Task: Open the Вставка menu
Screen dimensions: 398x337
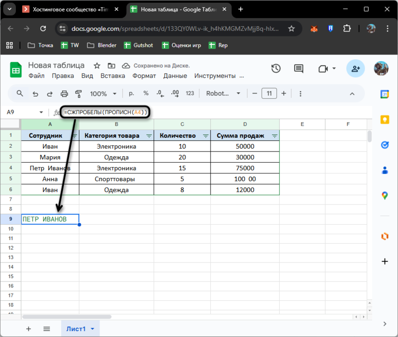Action: pos(112,76)
